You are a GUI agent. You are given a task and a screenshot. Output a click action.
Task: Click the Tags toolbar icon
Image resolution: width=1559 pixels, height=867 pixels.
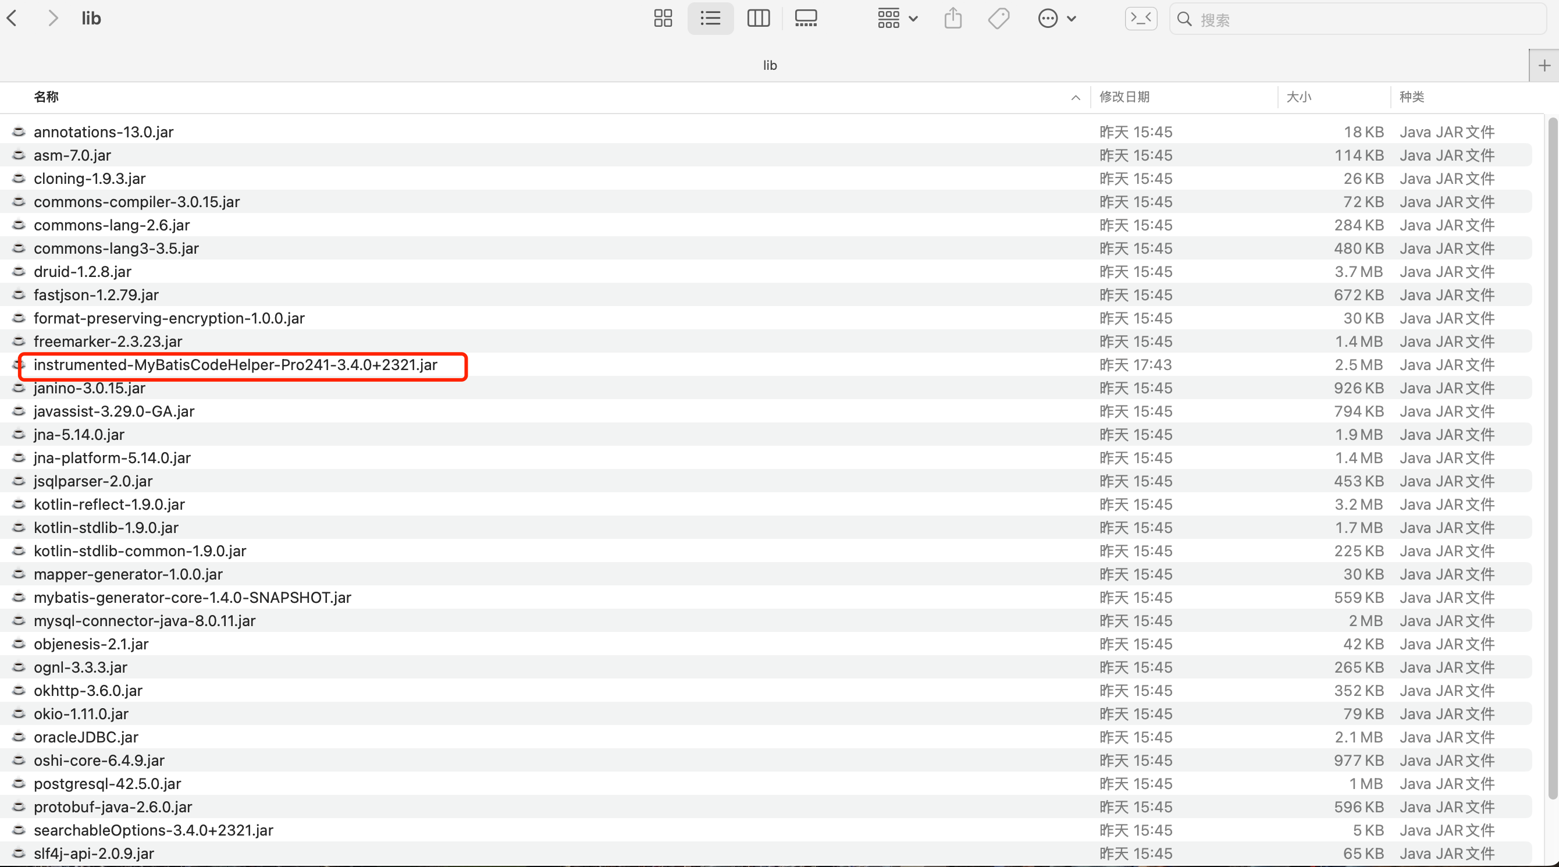pos(999,18)
